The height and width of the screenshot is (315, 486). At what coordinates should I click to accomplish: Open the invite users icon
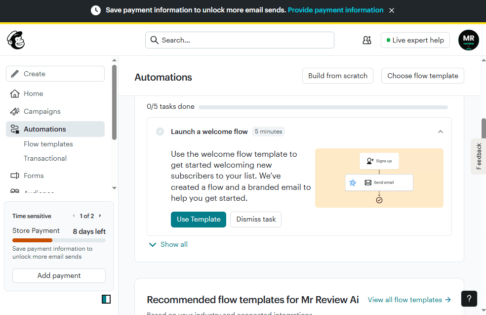click(367, 40)
